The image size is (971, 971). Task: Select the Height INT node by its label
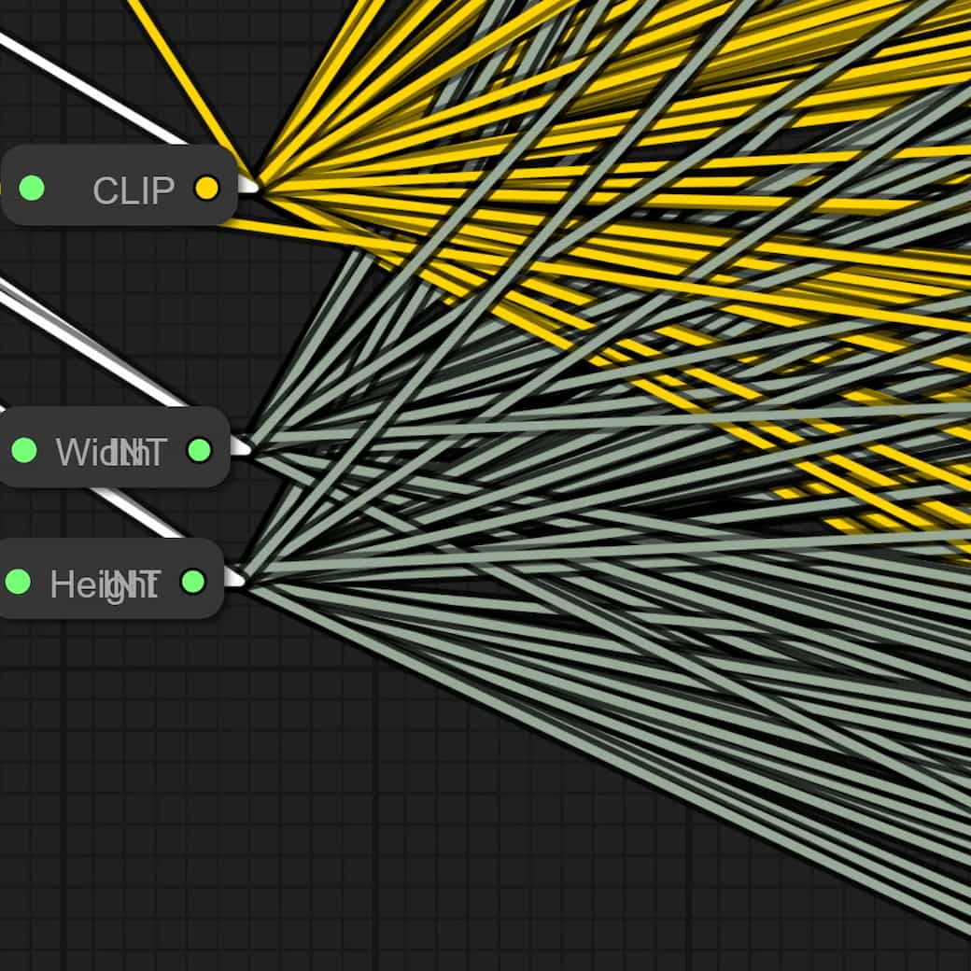(105, 584)
